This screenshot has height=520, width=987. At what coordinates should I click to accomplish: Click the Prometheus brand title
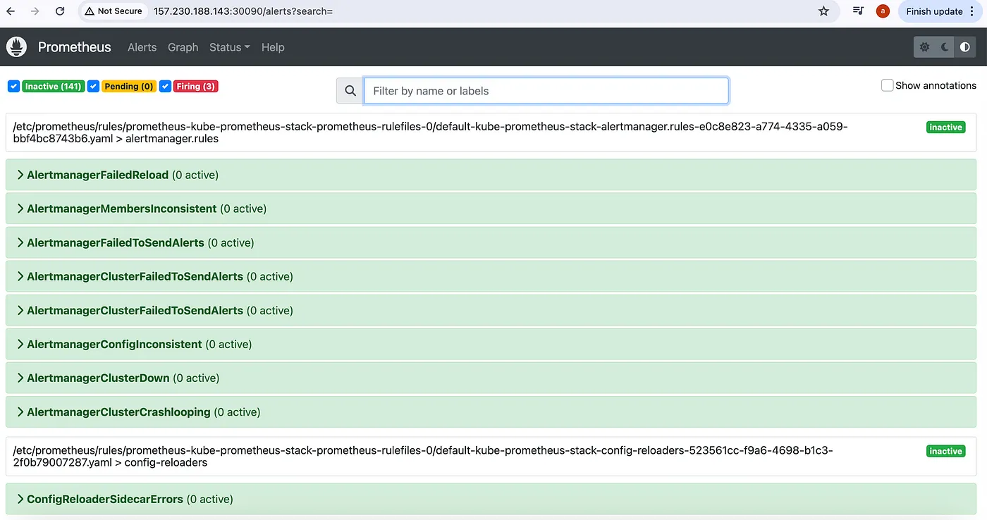pos(75,47)
